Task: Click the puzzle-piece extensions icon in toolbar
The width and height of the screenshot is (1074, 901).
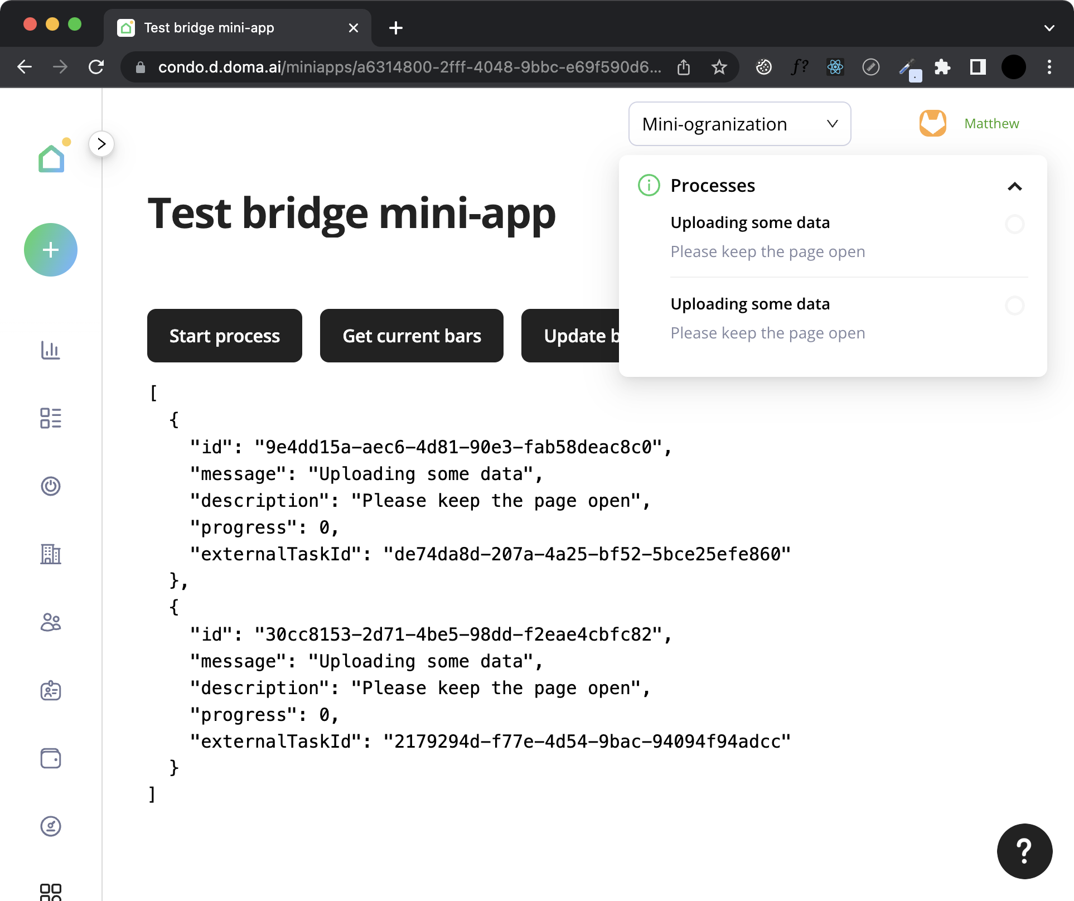Action: (x=942, y=67)
